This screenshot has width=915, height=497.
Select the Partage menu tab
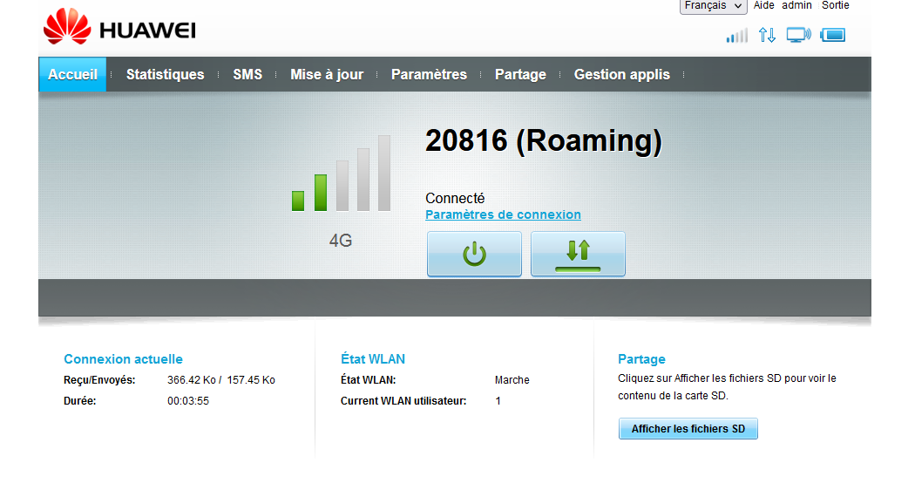pyautogui.click(x=520, y=74)
